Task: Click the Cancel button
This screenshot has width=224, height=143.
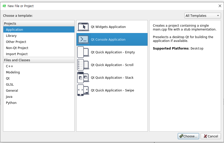Action: tap(211, 136)
